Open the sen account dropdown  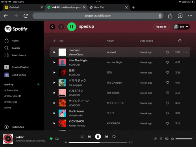pos(181,27)
